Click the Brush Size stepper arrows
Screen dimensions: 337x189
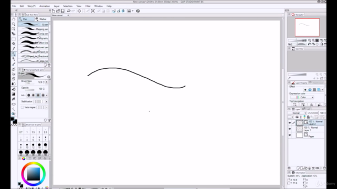click(x=44, y=82)
